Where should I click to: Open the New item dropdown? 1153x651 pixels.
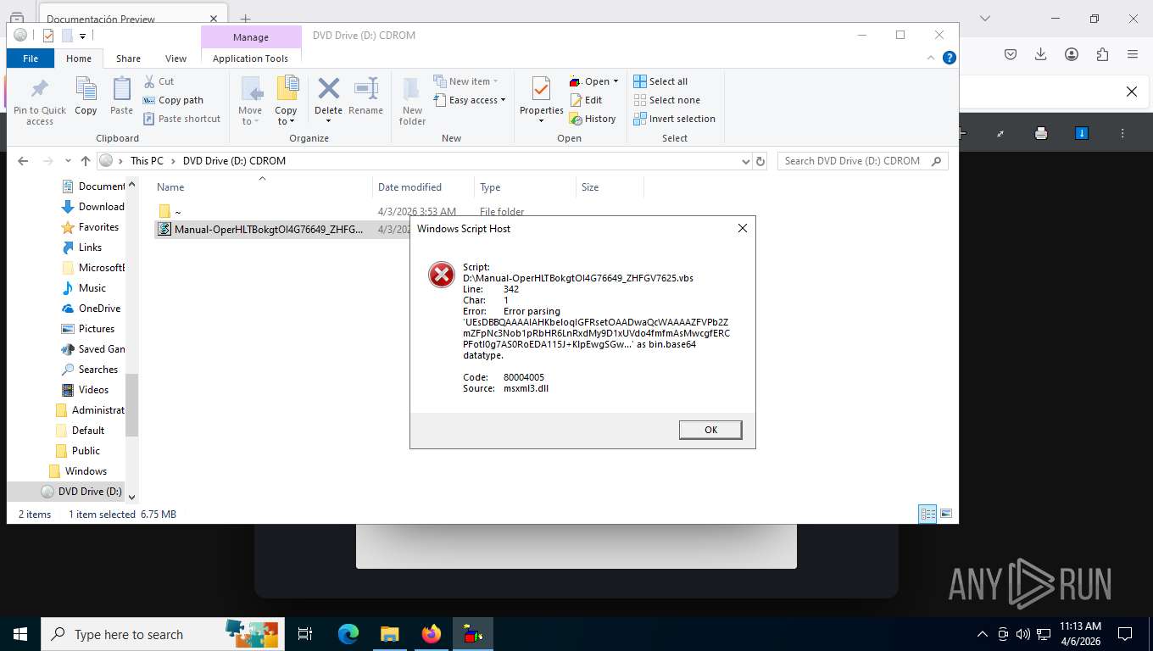click(x=465, y=81)
